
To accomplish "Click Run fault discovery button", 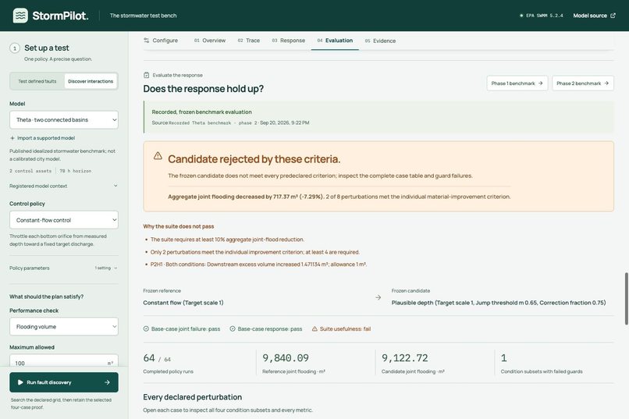I will 64,382.
